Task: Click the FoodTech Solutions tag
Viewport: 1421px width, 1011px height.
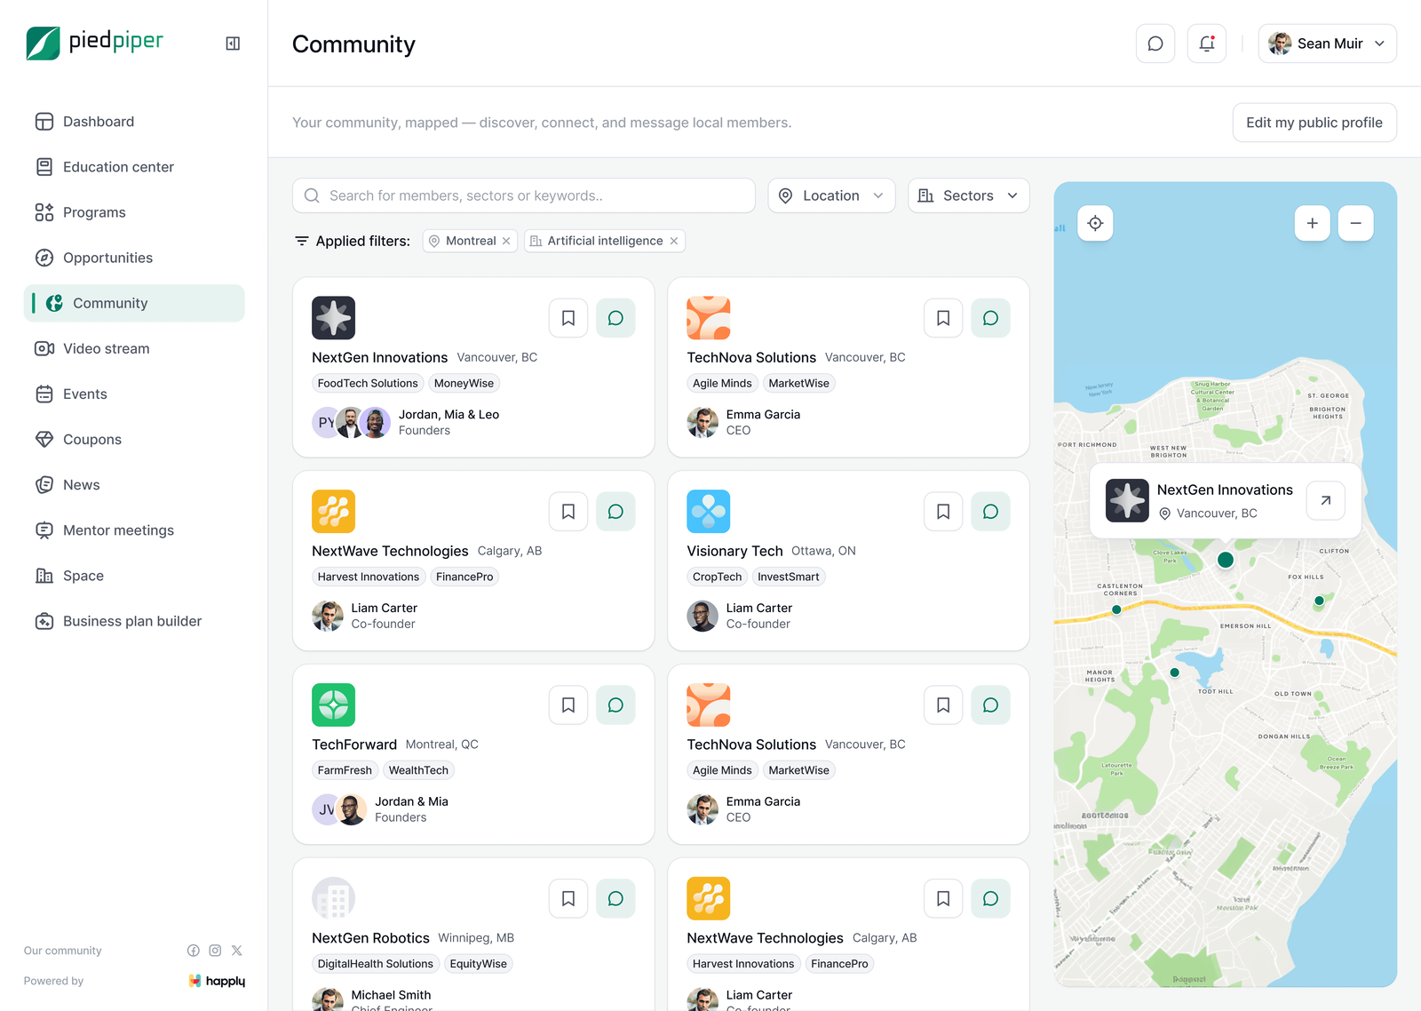Action: (x=368, y=384)
